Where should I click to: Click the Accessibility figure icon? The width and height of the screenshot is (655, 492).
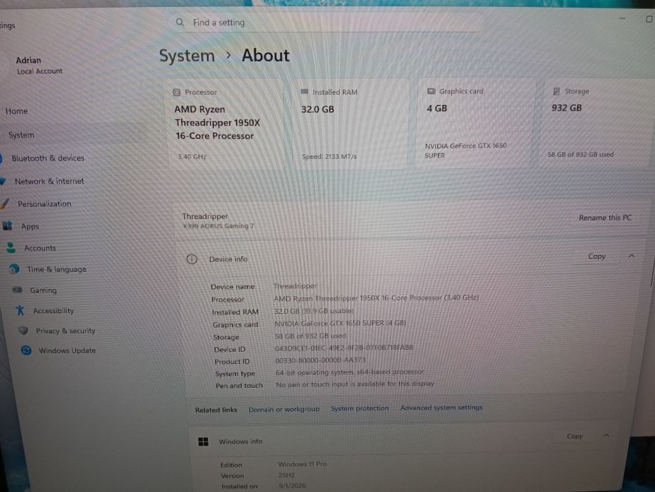tap(20, 310)
